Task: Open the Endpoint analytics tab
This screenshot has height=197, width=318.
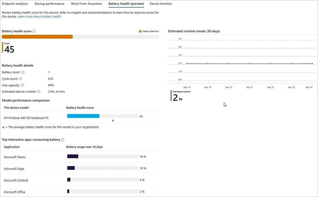Action: tap(15, 4)
